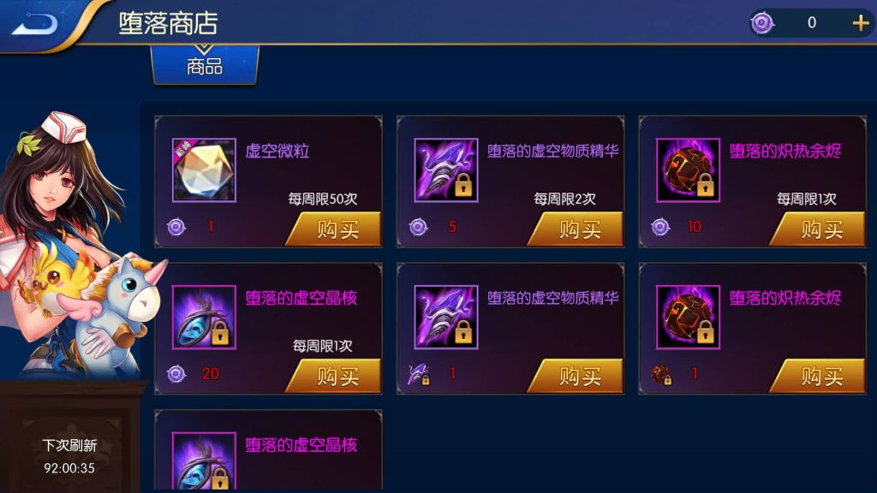Tap the locked 堕落的虚空物质精华 icon in top row
Viewport: 877px width, 493px height.
click(445, 170)
